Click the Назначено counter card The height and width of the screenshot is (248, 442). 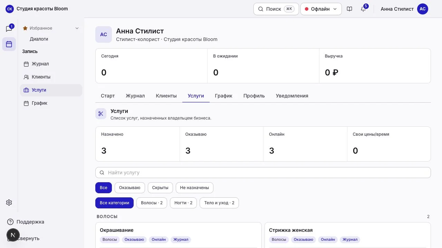(x=137, y=144)
